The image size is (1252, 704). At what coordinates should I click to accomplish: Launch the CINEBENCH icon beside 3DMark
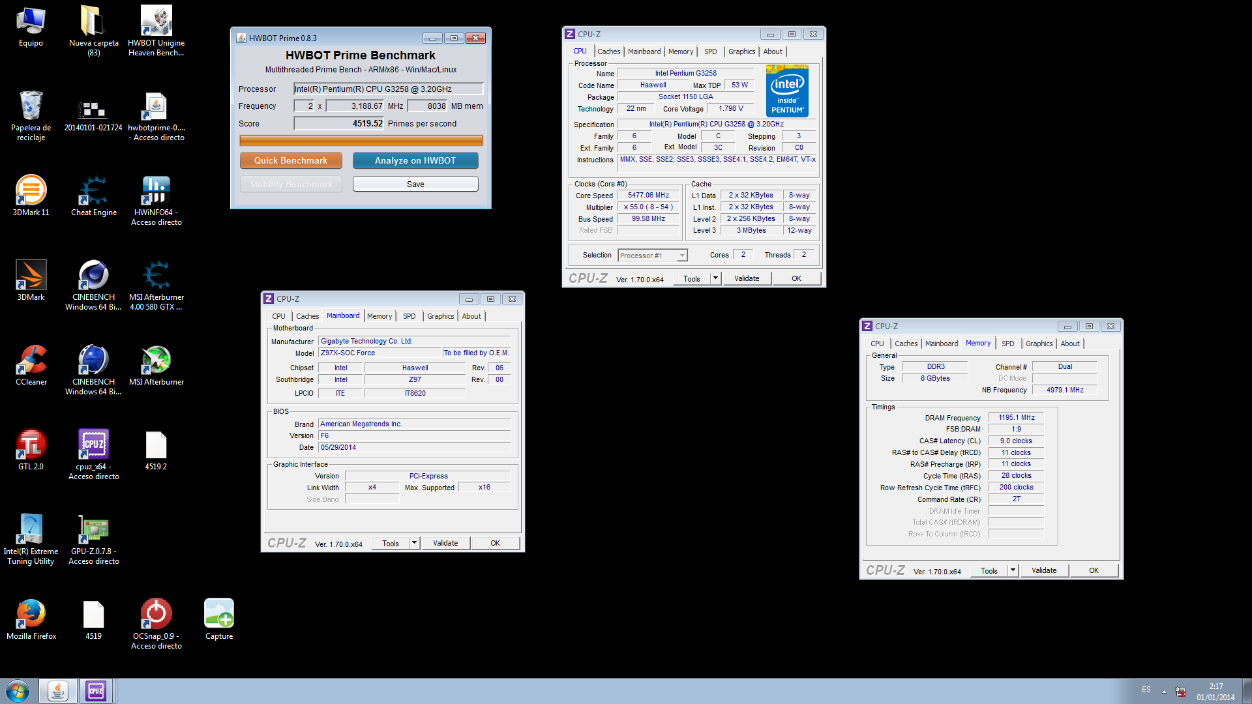pyautogui.click(x=94, y=285)
